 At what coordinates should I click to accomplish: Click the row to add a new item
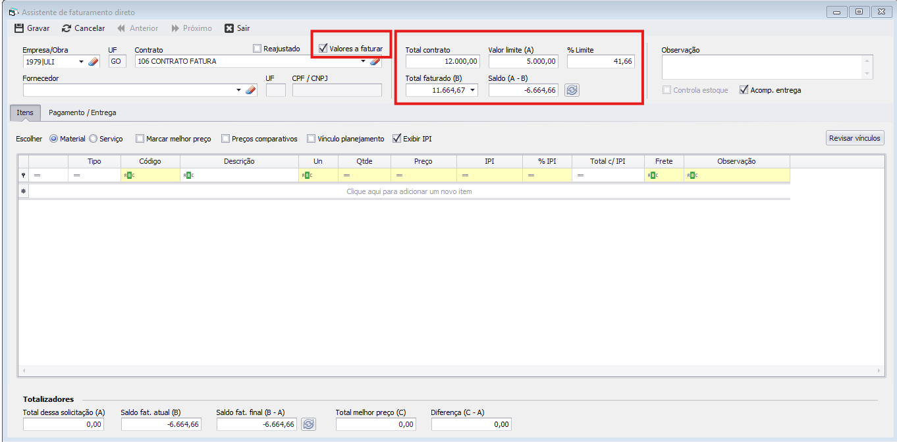(x=408, y=191)
